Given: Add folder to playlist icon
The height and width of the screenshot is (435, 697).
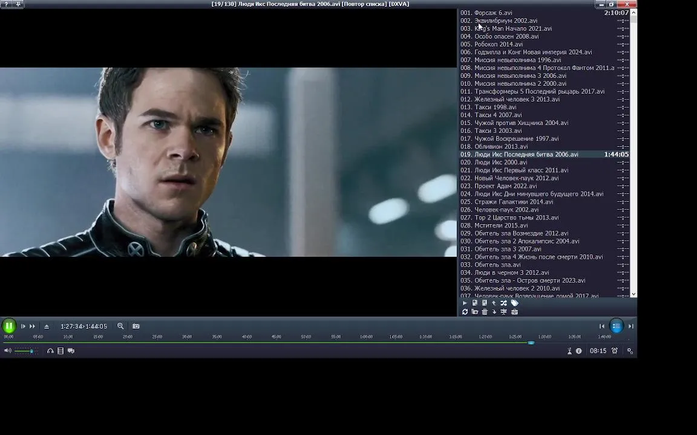Looking at the screenshot, I should click(475, 312).
